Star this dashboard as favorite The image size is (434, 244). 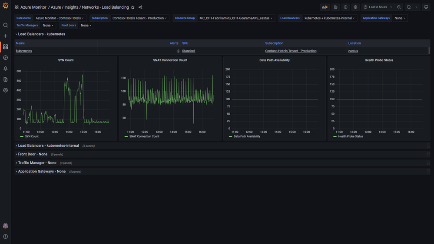[x=133, y=7]
